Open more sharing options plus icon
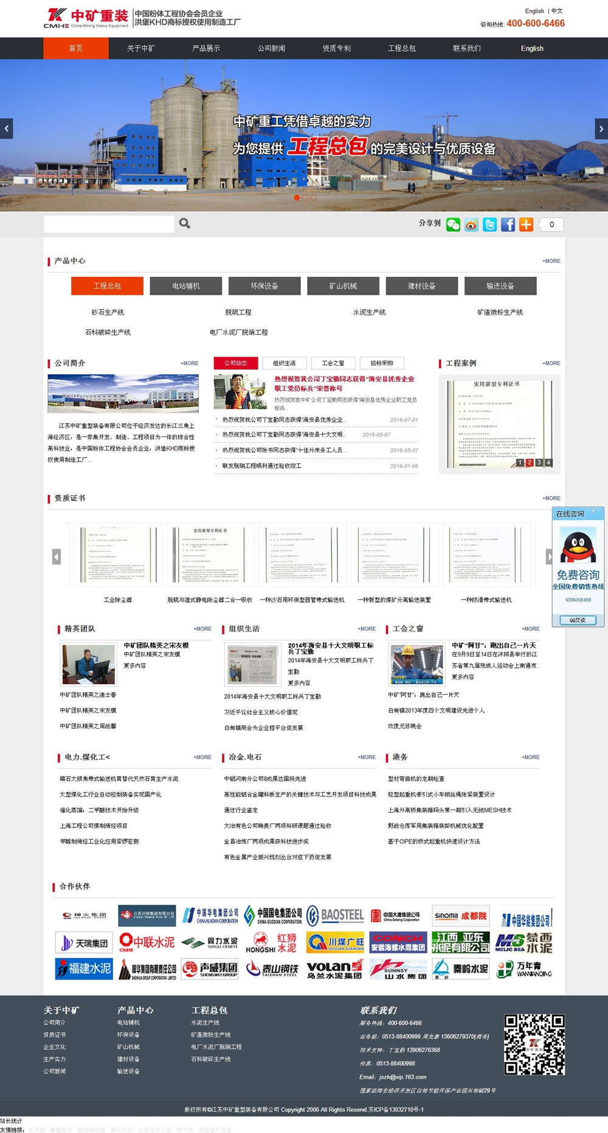 pos(526,225)
